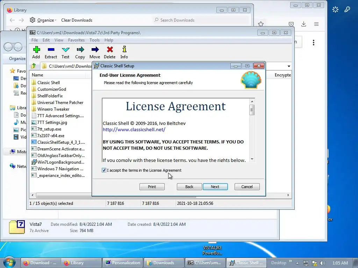This screenshot has height=268, width=358.
Task: Select the ShellFolderFix folder
Action: (x=50, y=96)
